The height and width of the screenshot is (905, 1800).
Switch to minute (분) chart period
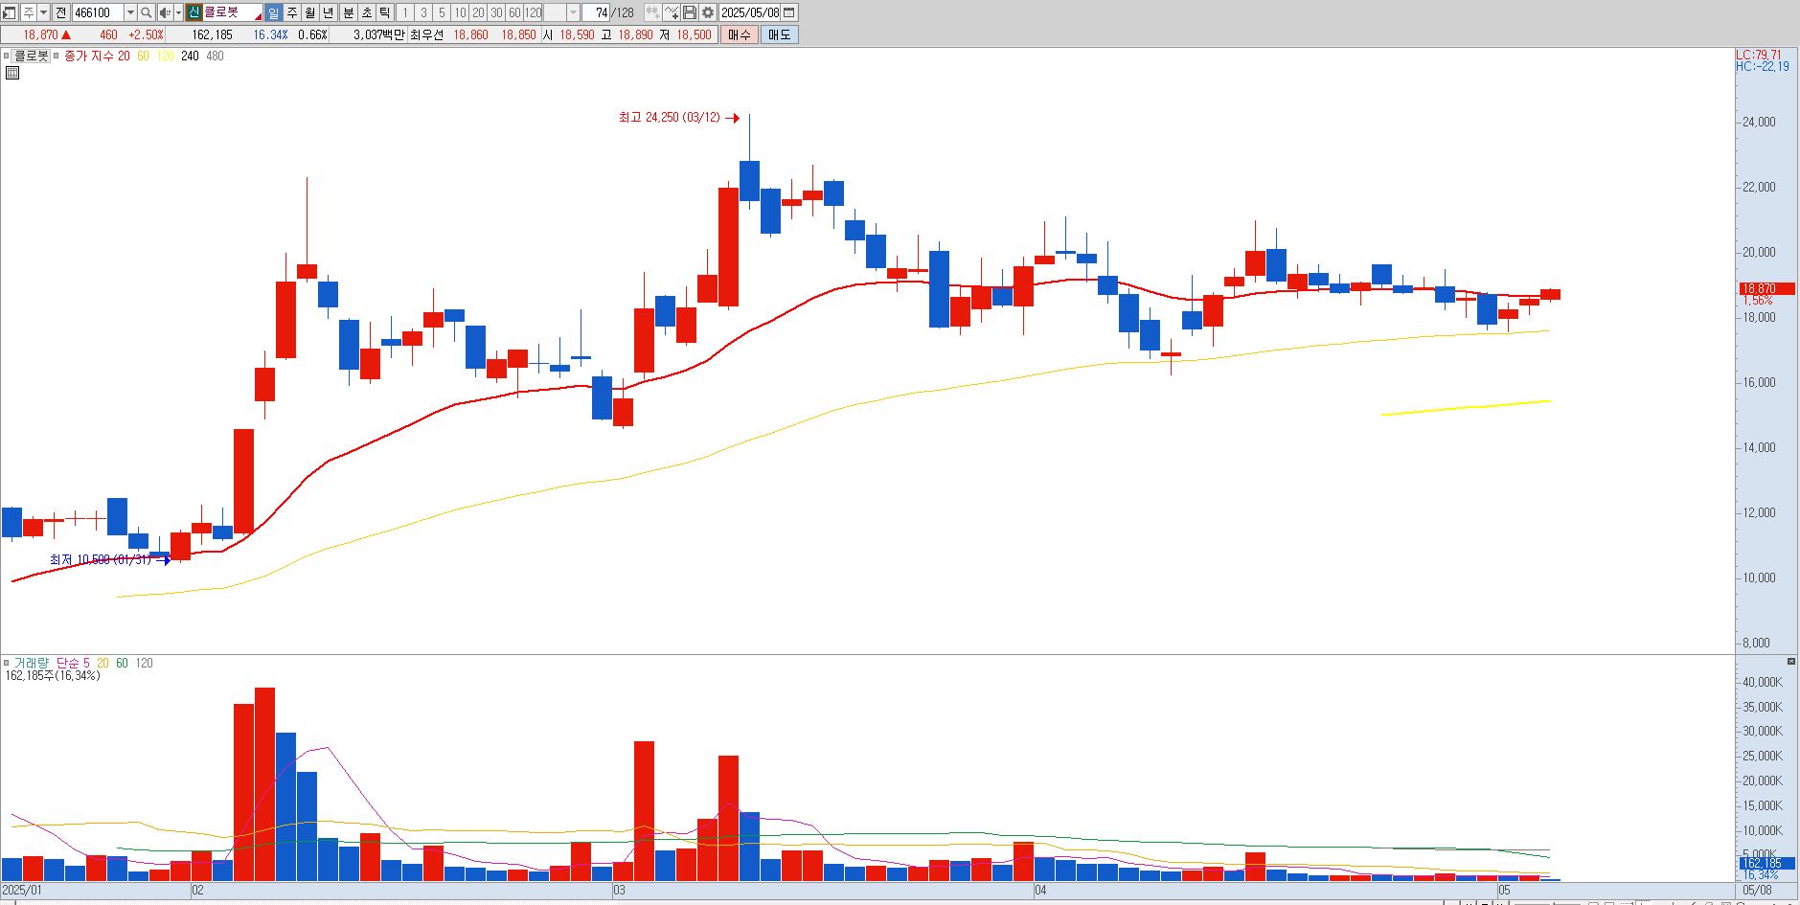pyautogui.click(x=349, y=12)
